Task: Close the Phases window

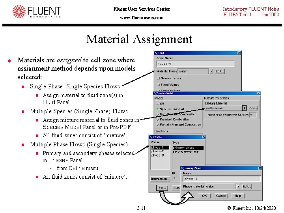Action: point(204,137)
